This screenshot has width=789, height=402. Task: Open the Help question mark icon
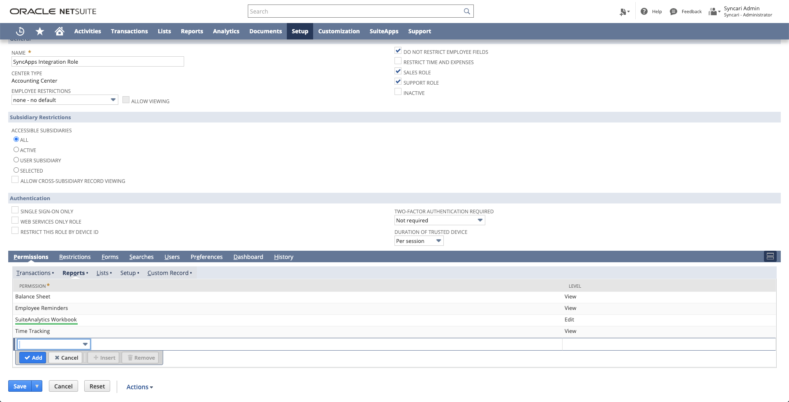tap(644, 12)
